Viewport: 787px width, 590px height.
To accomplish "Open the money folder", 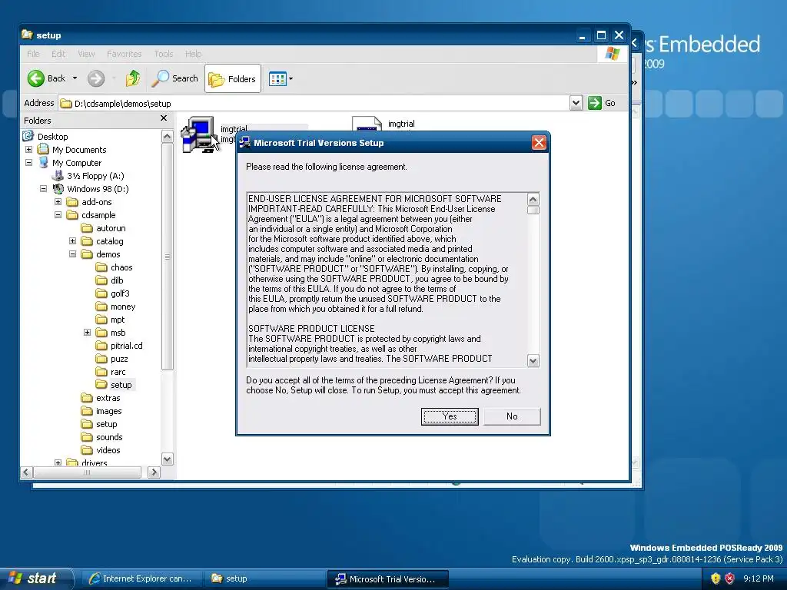I will pos(123,306).
